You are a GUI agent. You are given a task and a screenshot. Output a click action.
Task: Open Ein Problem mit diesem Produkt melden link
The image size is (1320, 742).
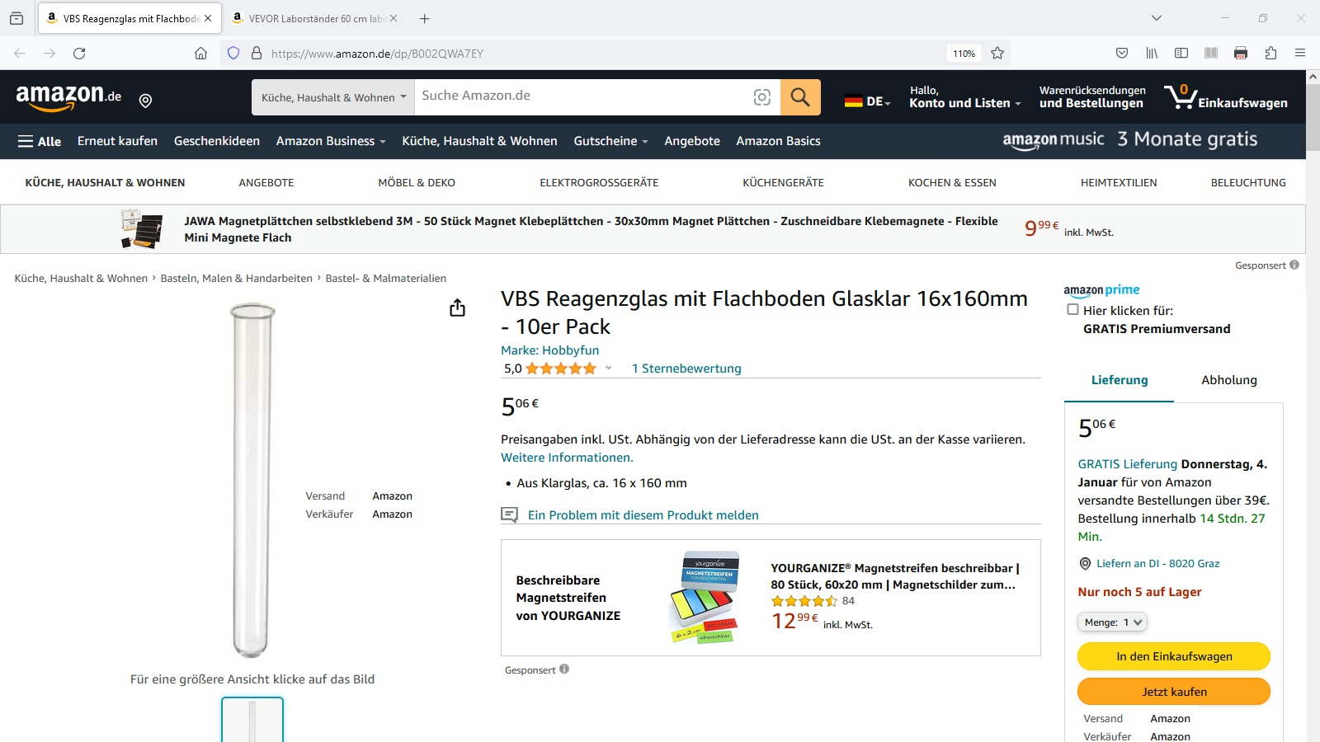pyautogui.click(x=643, y=515)
